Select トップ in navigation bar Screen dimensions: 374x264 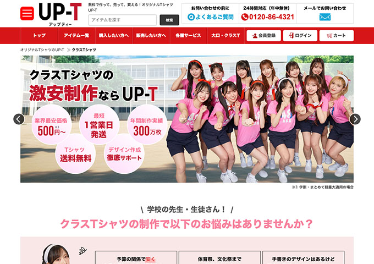tap(39, 36)
